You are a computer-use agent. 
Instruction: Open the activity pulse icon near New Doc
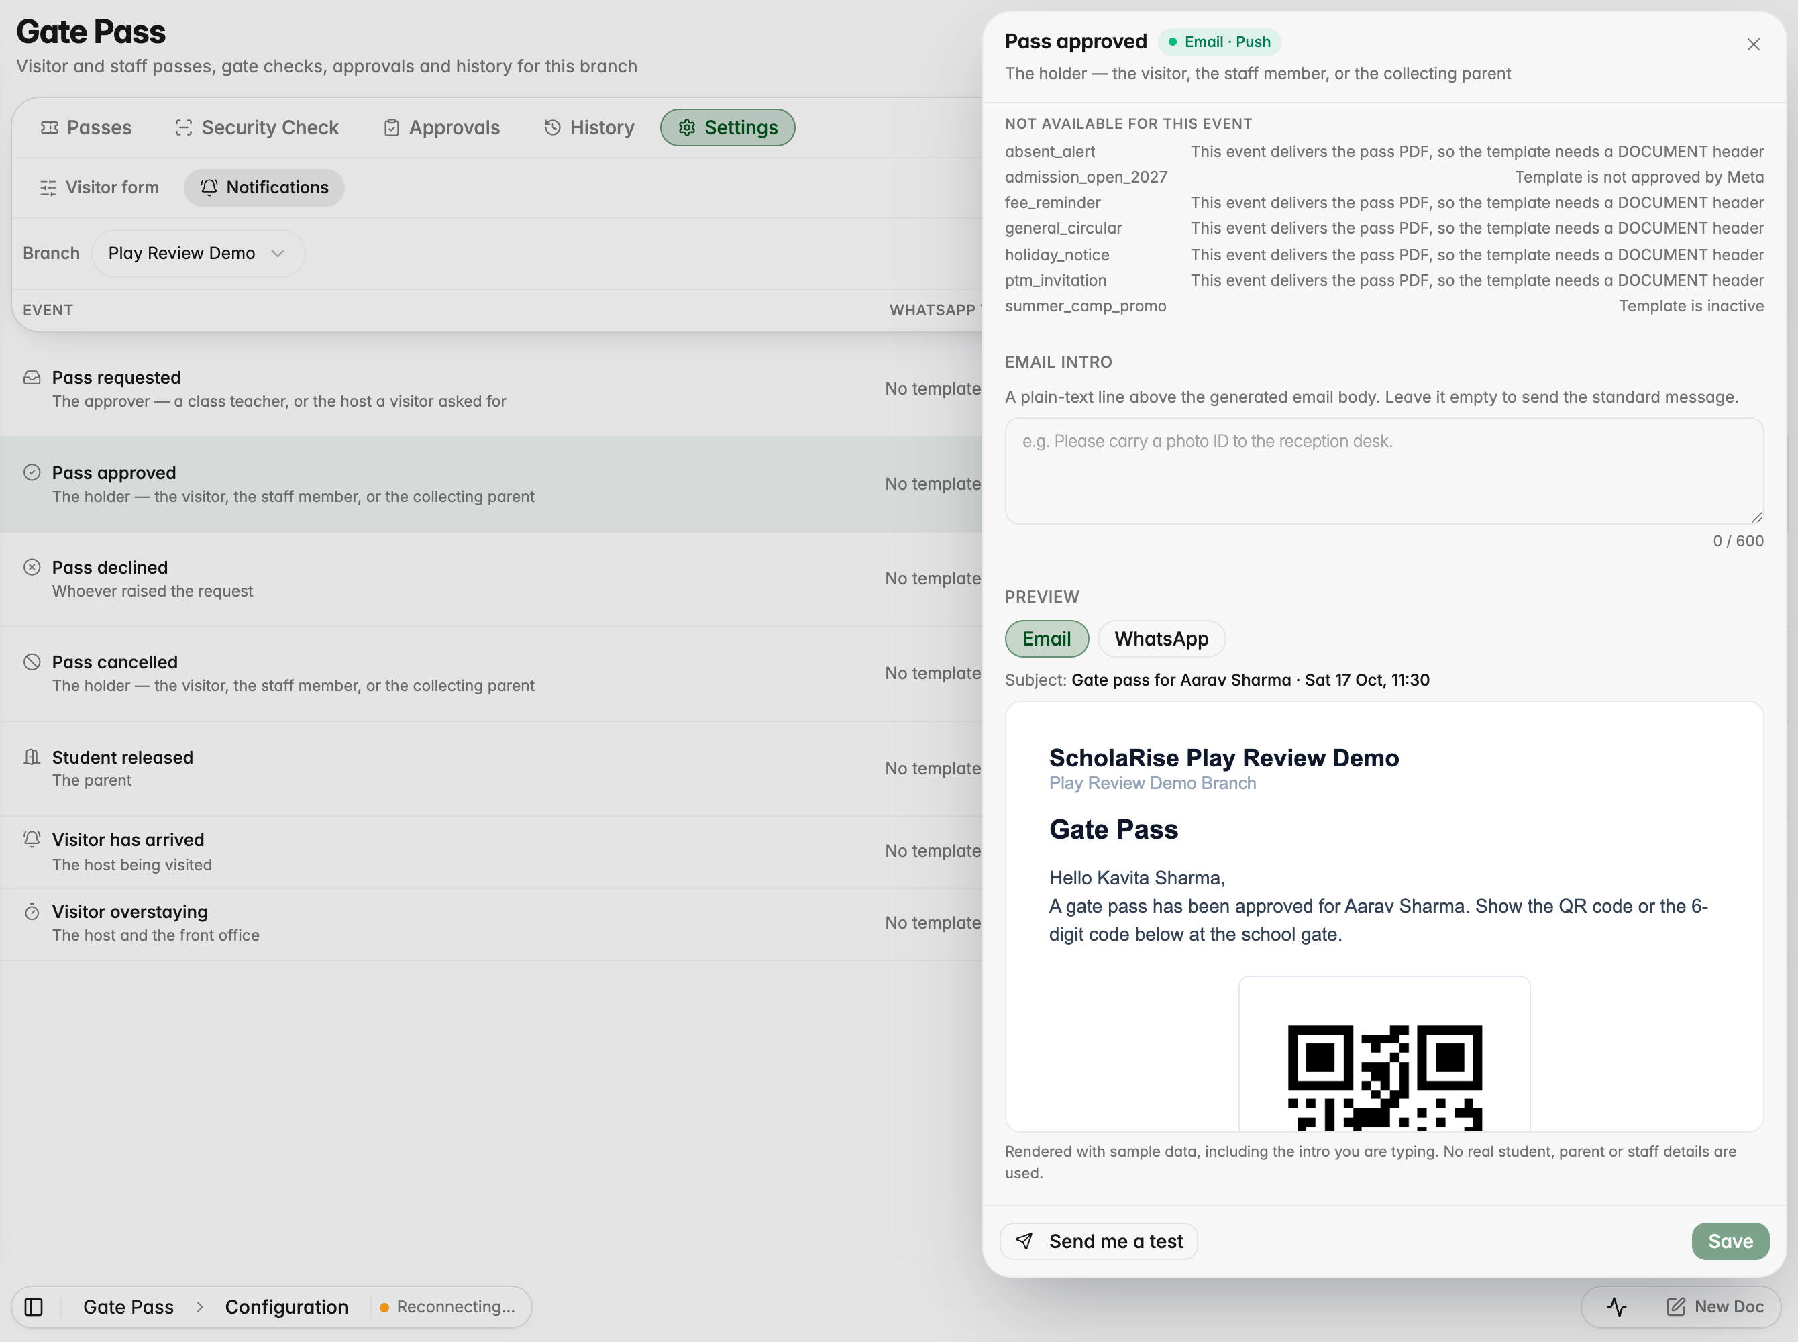coord(1616,1306)
